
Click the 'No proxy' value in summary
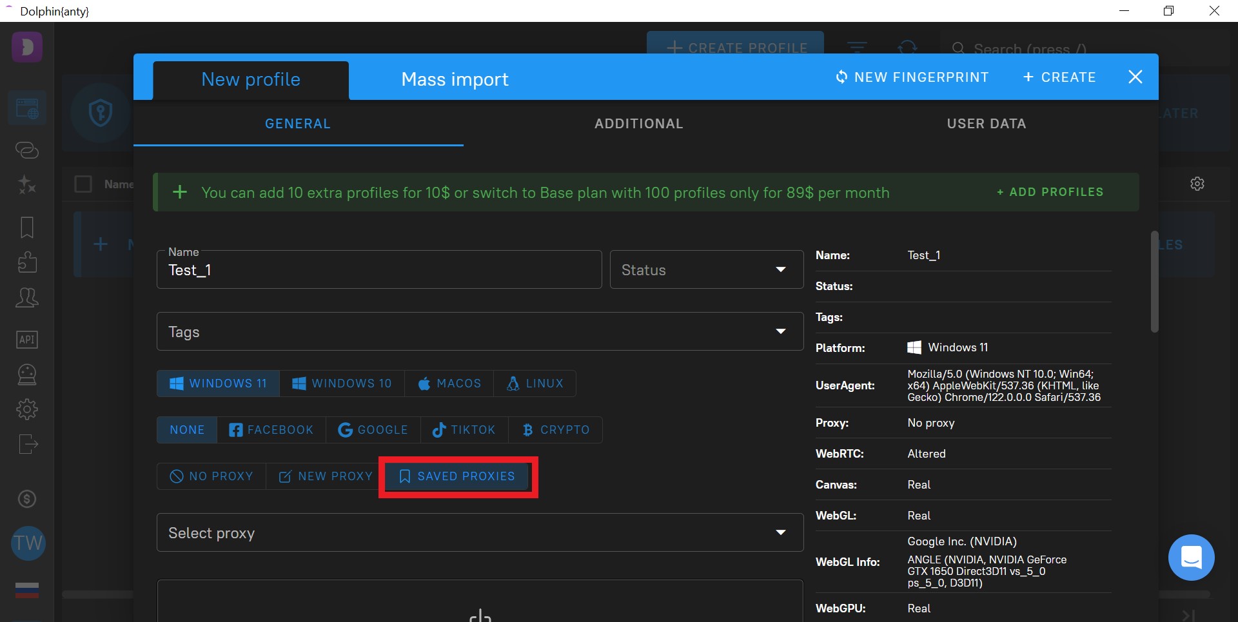(x=931, y=423)
